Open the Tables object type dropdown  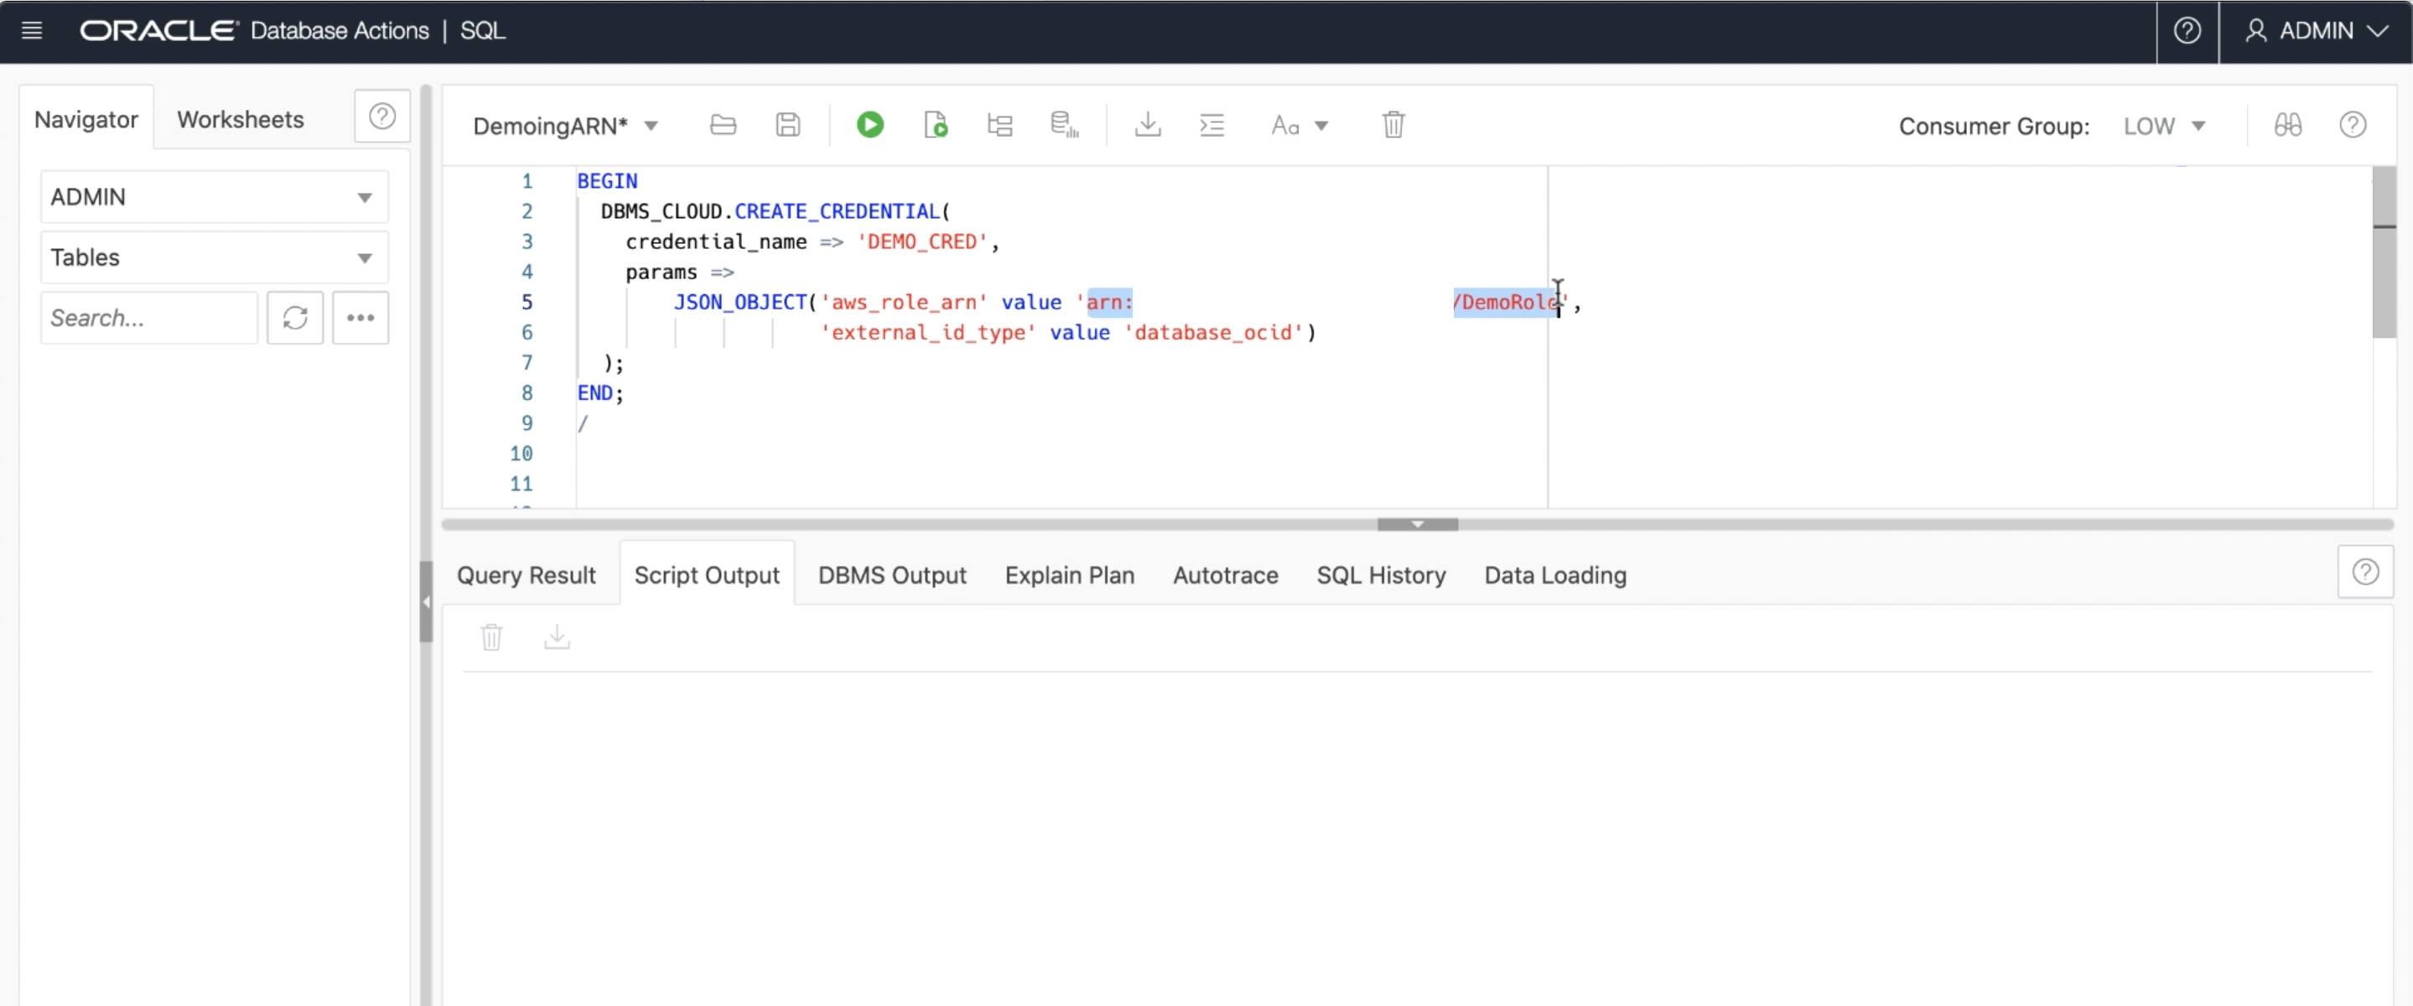[x=214, y=257]
